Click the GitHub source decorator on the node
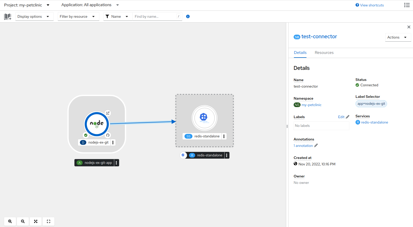This screenshot has height=227, width=413. pyautogui.click(x=108, y=135)
